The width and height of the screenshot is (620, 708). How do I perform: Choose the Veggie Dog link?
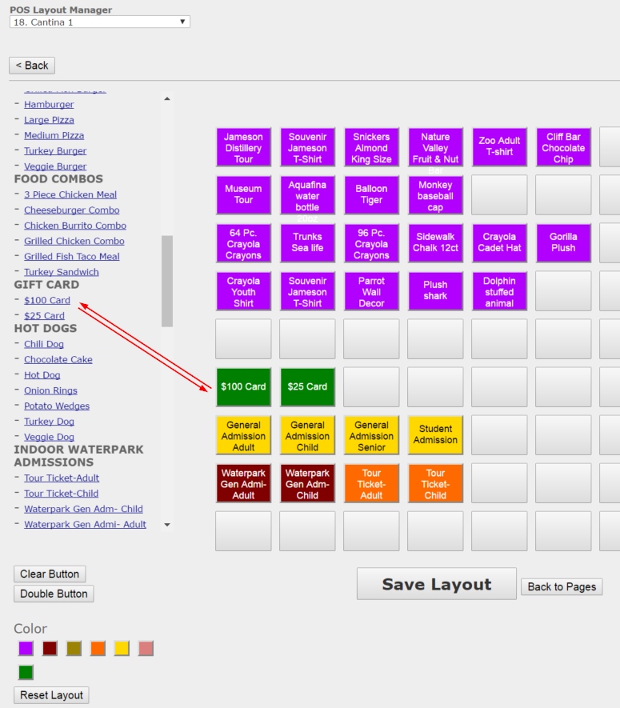(x=49, y=437)
